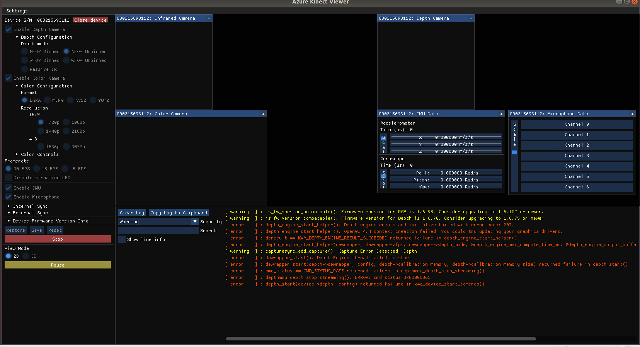This screenshot has width=640, height=347.
Task: Select WFOV Binned depth mode
Action: 25,60
